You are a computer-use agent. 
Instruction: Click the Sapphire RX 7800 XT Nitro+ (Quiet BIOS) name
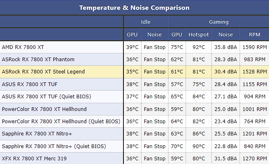coord(54,146)
